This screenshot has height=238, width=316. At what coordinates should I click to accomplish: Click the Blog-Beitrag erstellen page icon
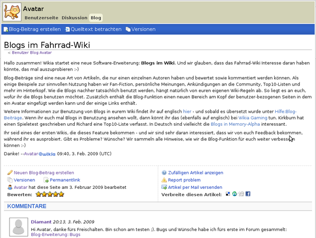tap(6, 29)
